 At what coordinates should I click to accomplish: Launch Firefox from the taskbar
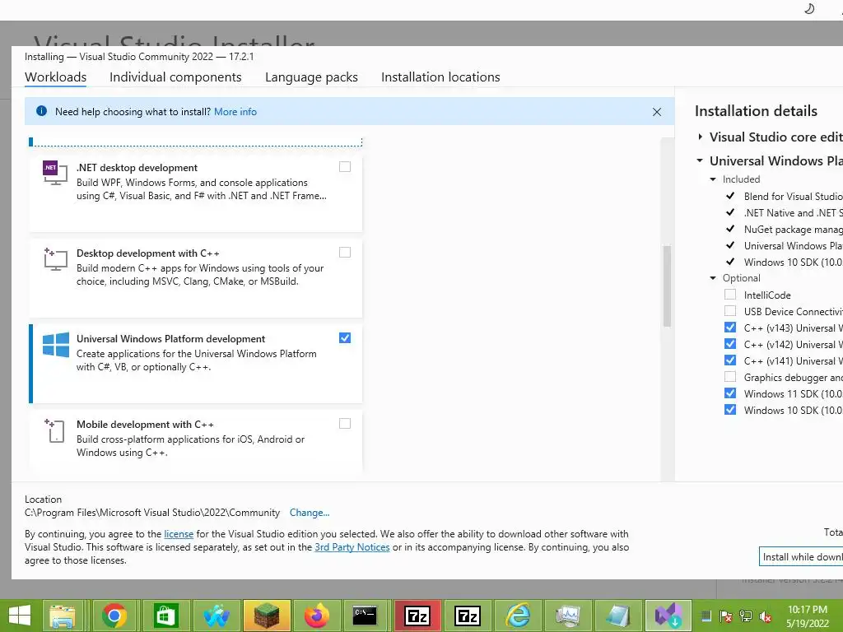[317, 616]
